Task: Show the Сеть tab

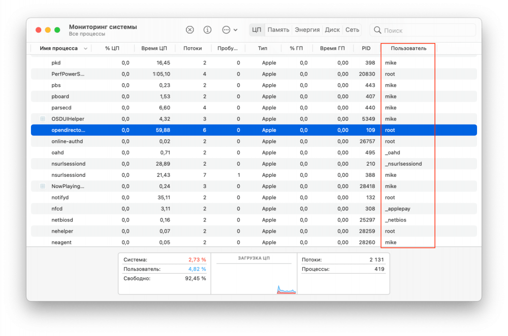Action: pos(352,30)
